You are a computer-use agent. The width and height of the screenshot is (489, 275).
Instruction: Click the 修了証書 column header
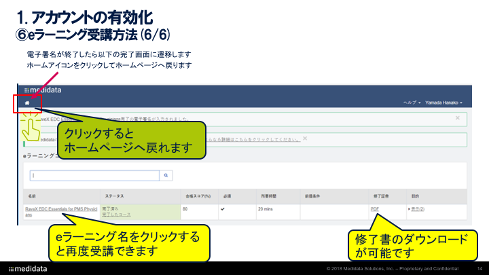click(379, 195)
